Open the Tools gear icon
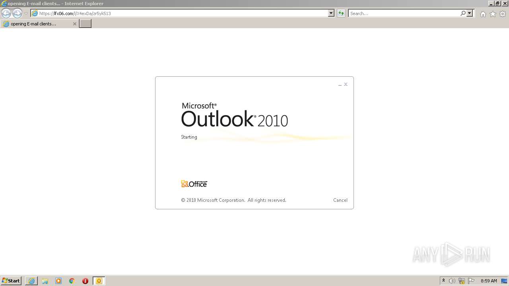Screen dimensions: 509x286 click(x=503, y=14)
